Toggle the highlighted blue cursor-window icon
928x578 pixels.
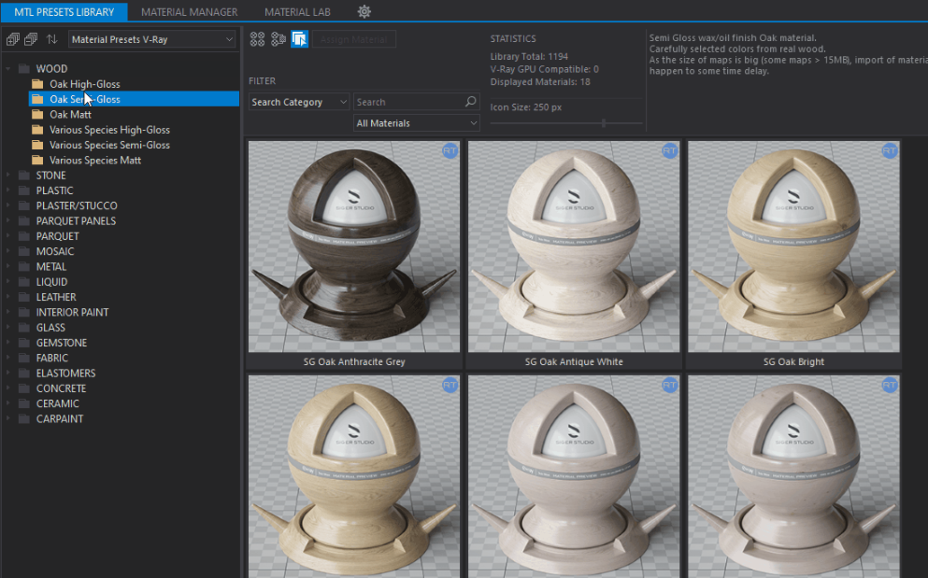(299, 39)
